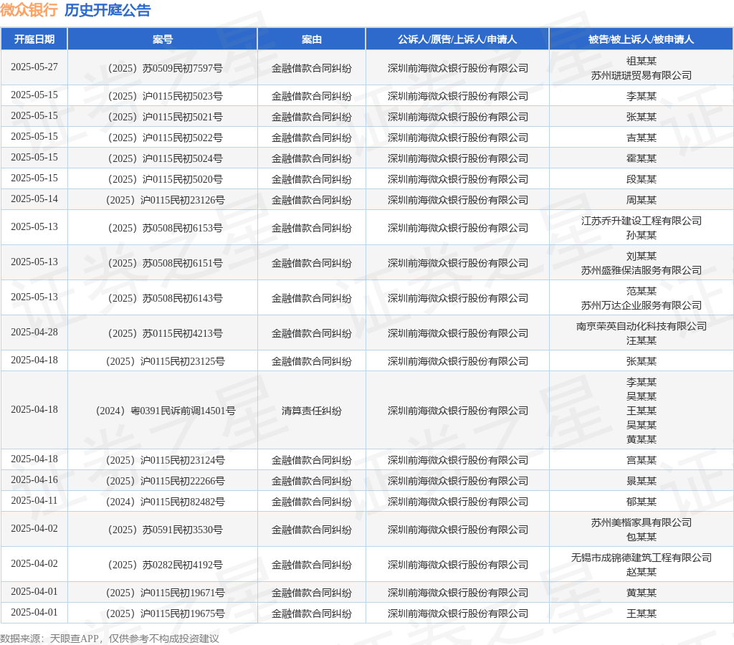Click defendant 吉某某
Image resolution: width=734 pixels, height=645 pixels.
click(x=642, y=138)
